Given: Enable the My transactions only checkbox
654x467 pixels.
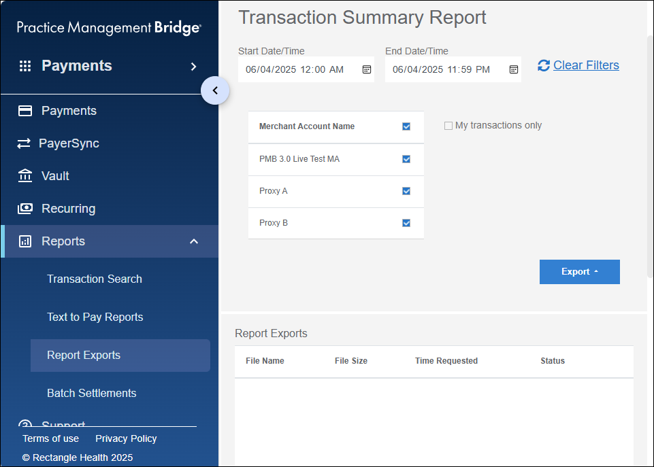Looking at the screenshot, I should click(x=448, y=125).
